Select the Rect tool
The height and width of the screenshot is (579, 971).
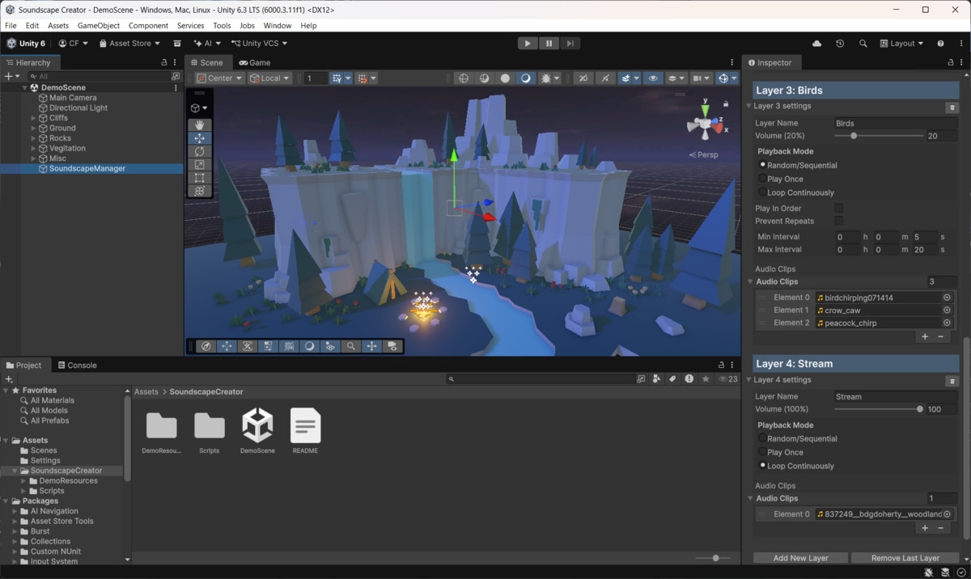pos(200,177)
